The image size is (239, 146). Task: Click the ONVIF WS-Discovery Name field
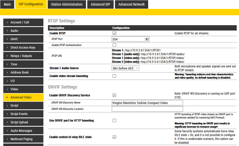click(x=147, y=103)
